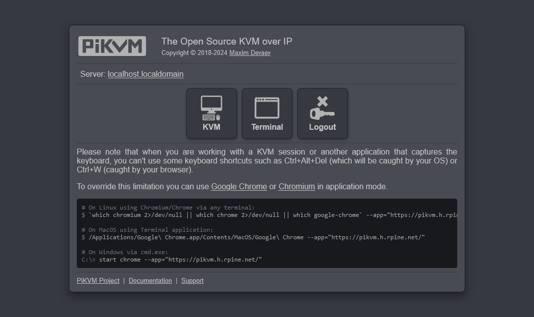Viewport: 534px width, 317px height.
Task: Open the Documentation footer link
Action: [150, 281]
